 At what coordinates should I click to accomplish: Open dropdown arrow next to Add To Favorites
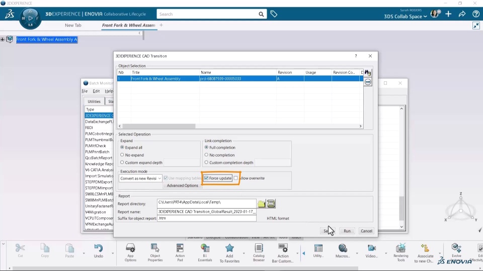tap(244, 253)
